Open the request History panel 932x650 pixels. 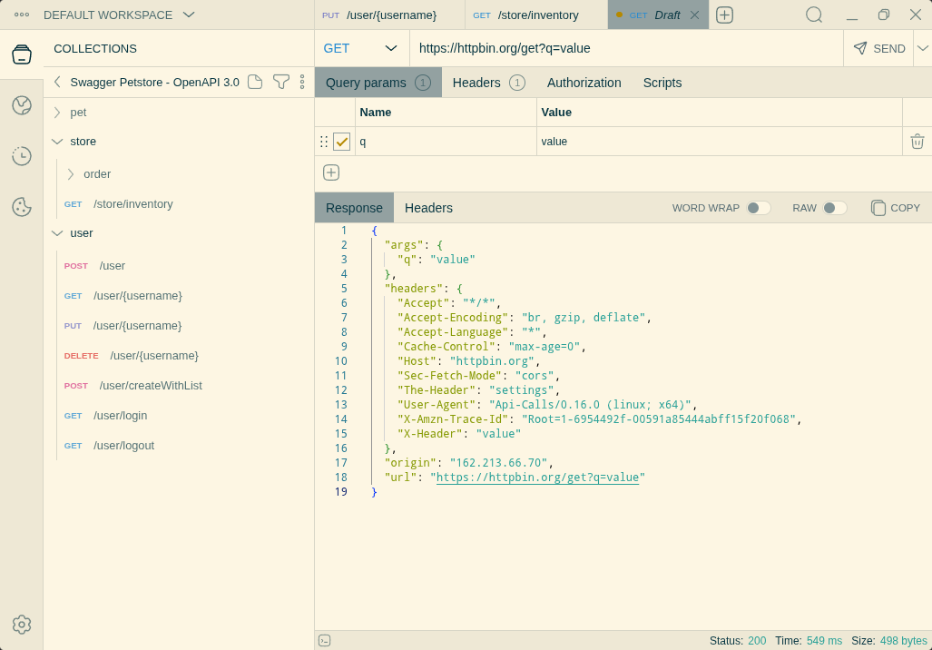pos(22,156)
